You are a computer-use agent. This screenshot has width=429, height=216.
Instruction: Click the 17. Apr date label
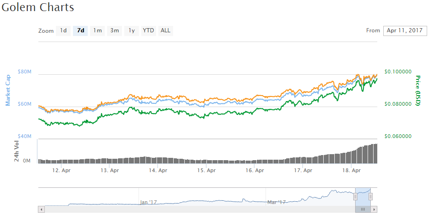[303, 170]
